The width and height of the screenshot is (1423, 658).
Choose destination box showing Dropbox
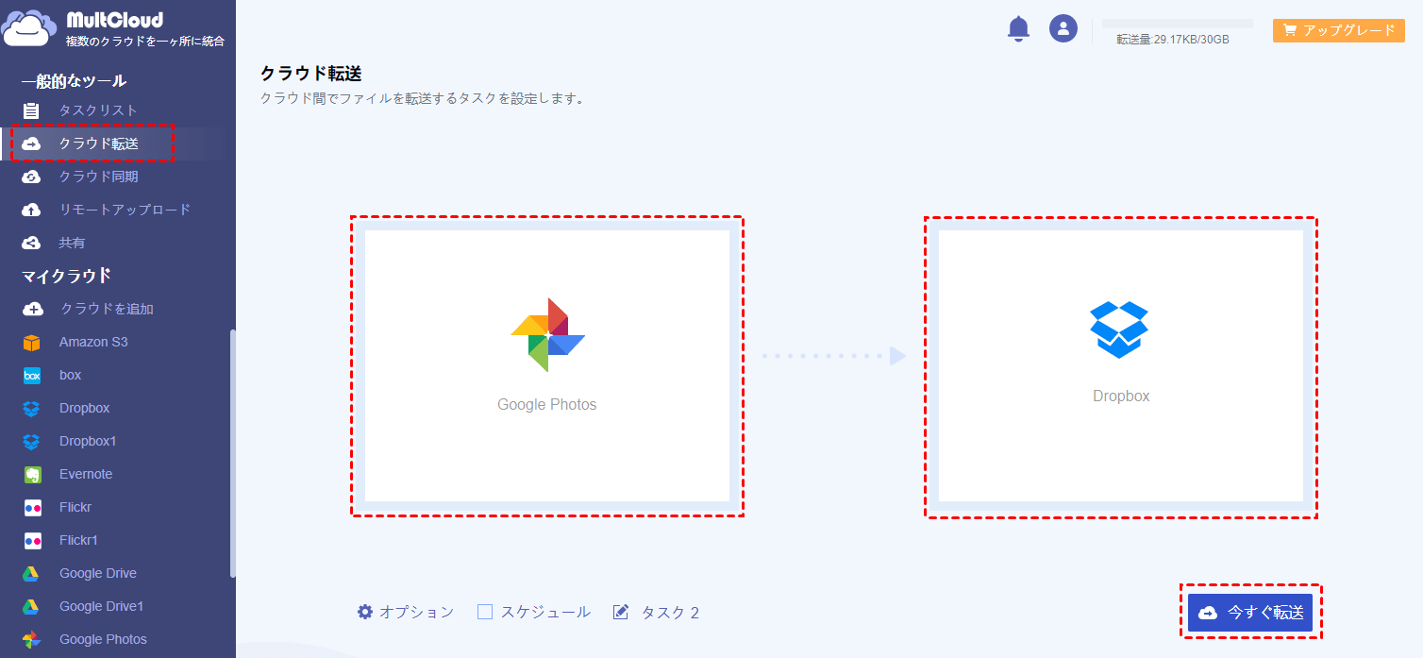pyautogui.click(x=1121, y=365)
